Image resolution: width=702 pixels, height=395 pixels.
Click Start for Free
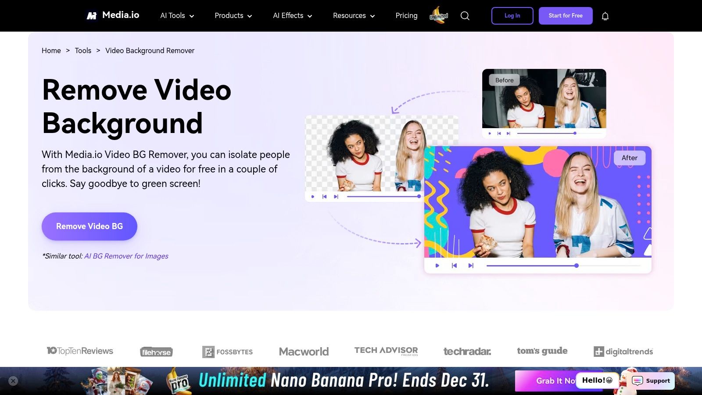(566, 15)
